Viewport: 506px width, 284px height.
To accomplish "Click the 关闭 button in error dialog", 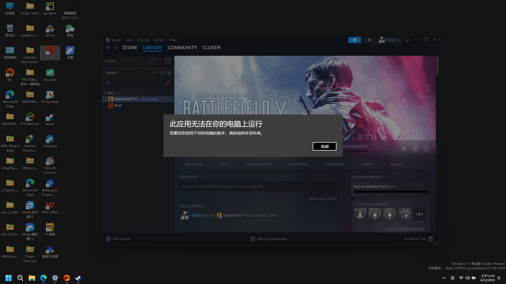I will [324, 146].
